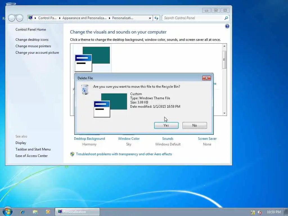Expand arrow after Control Panel breadcrumb
The width and height of the screenshot is (288, 216).
pyautogui.click(x=60, y=18)
